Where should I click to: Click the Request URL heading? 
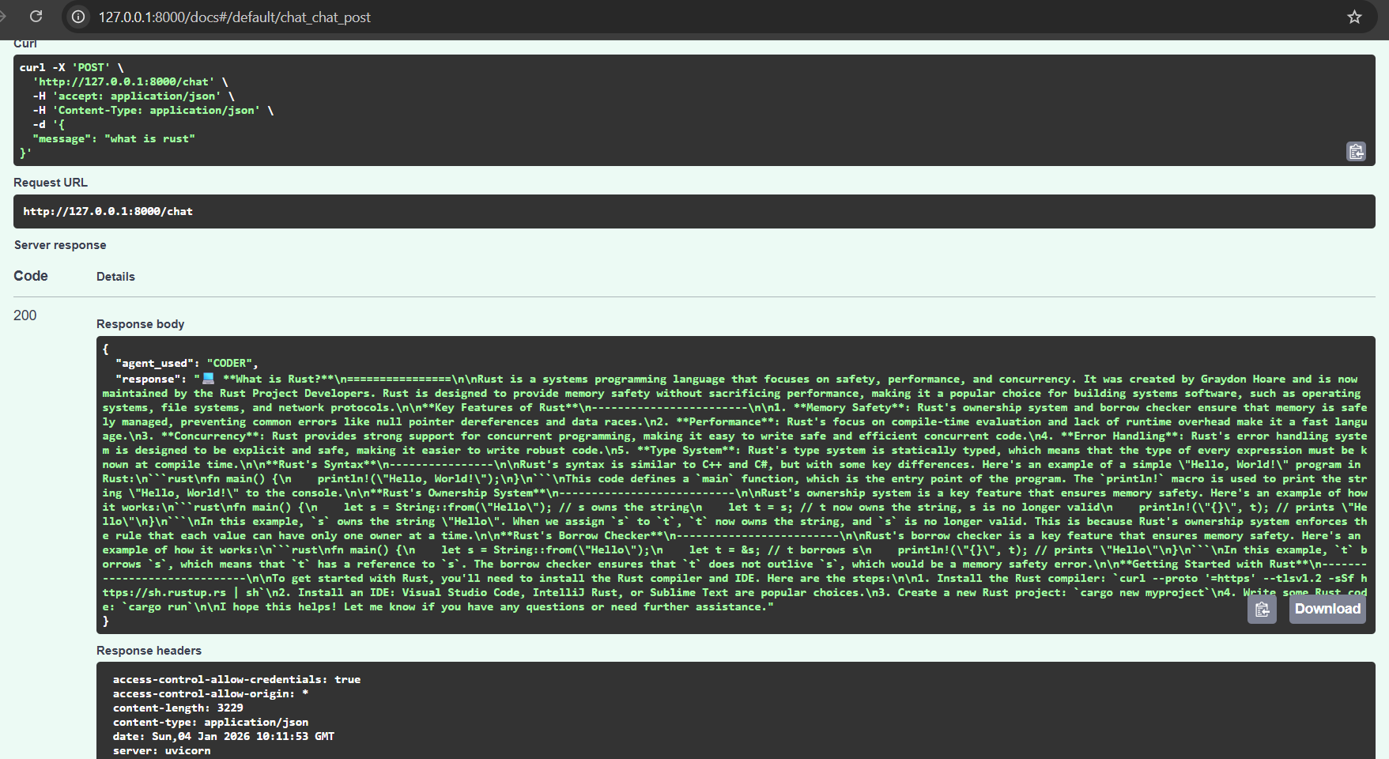click(x=51, y=183)
